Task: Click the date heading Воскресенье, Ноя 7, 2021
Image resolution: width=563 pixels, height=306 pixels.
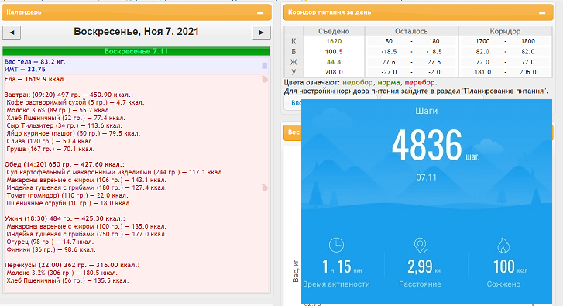Action: pos(136,32)
